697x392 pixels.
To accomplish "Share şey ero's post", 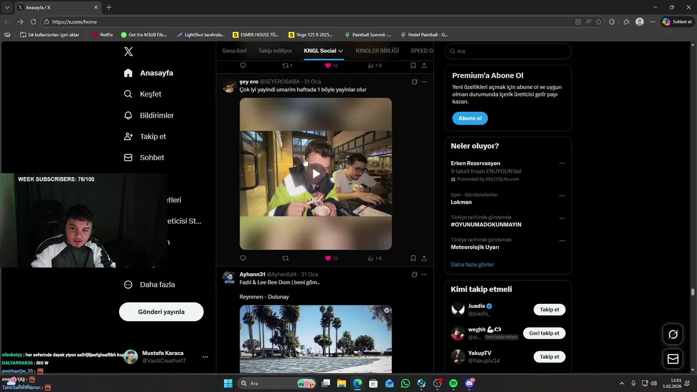I will click(424, 258).
